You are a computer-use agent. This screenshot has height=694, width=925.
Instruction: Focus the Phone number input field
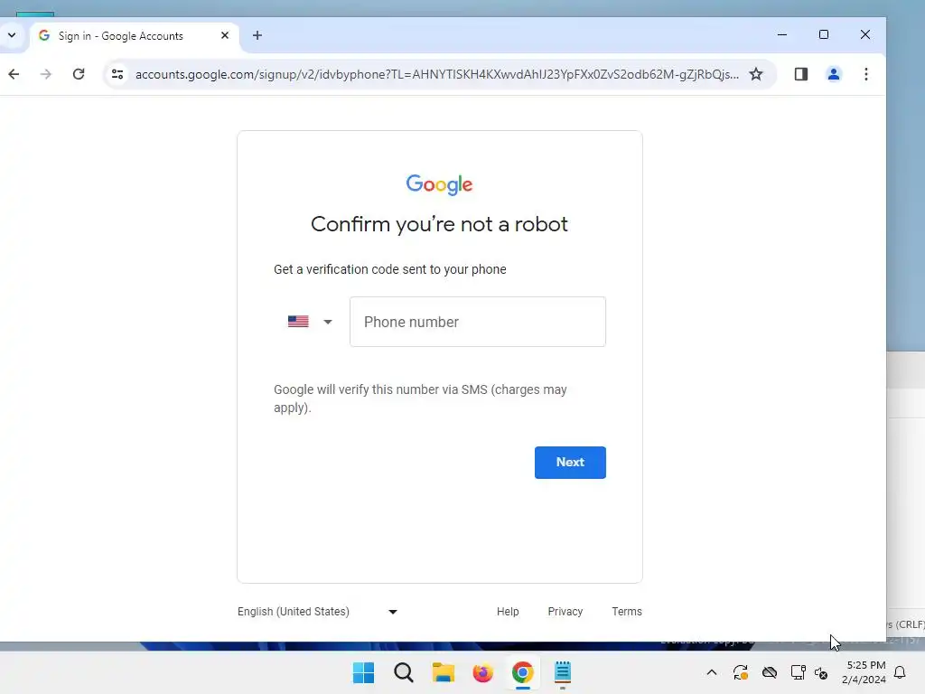coord(477,322)
